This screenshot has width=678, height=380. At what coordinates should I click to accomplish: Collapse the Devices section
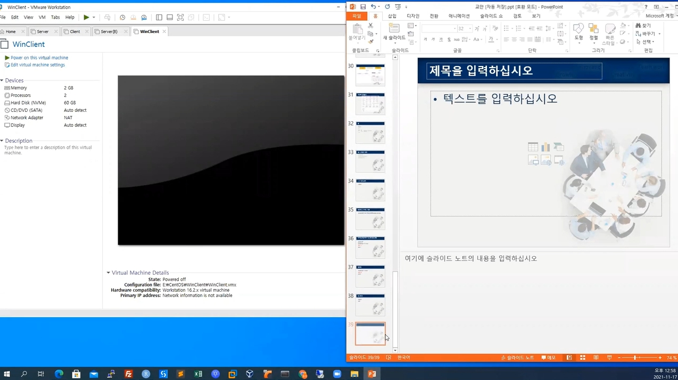point(2,80)
